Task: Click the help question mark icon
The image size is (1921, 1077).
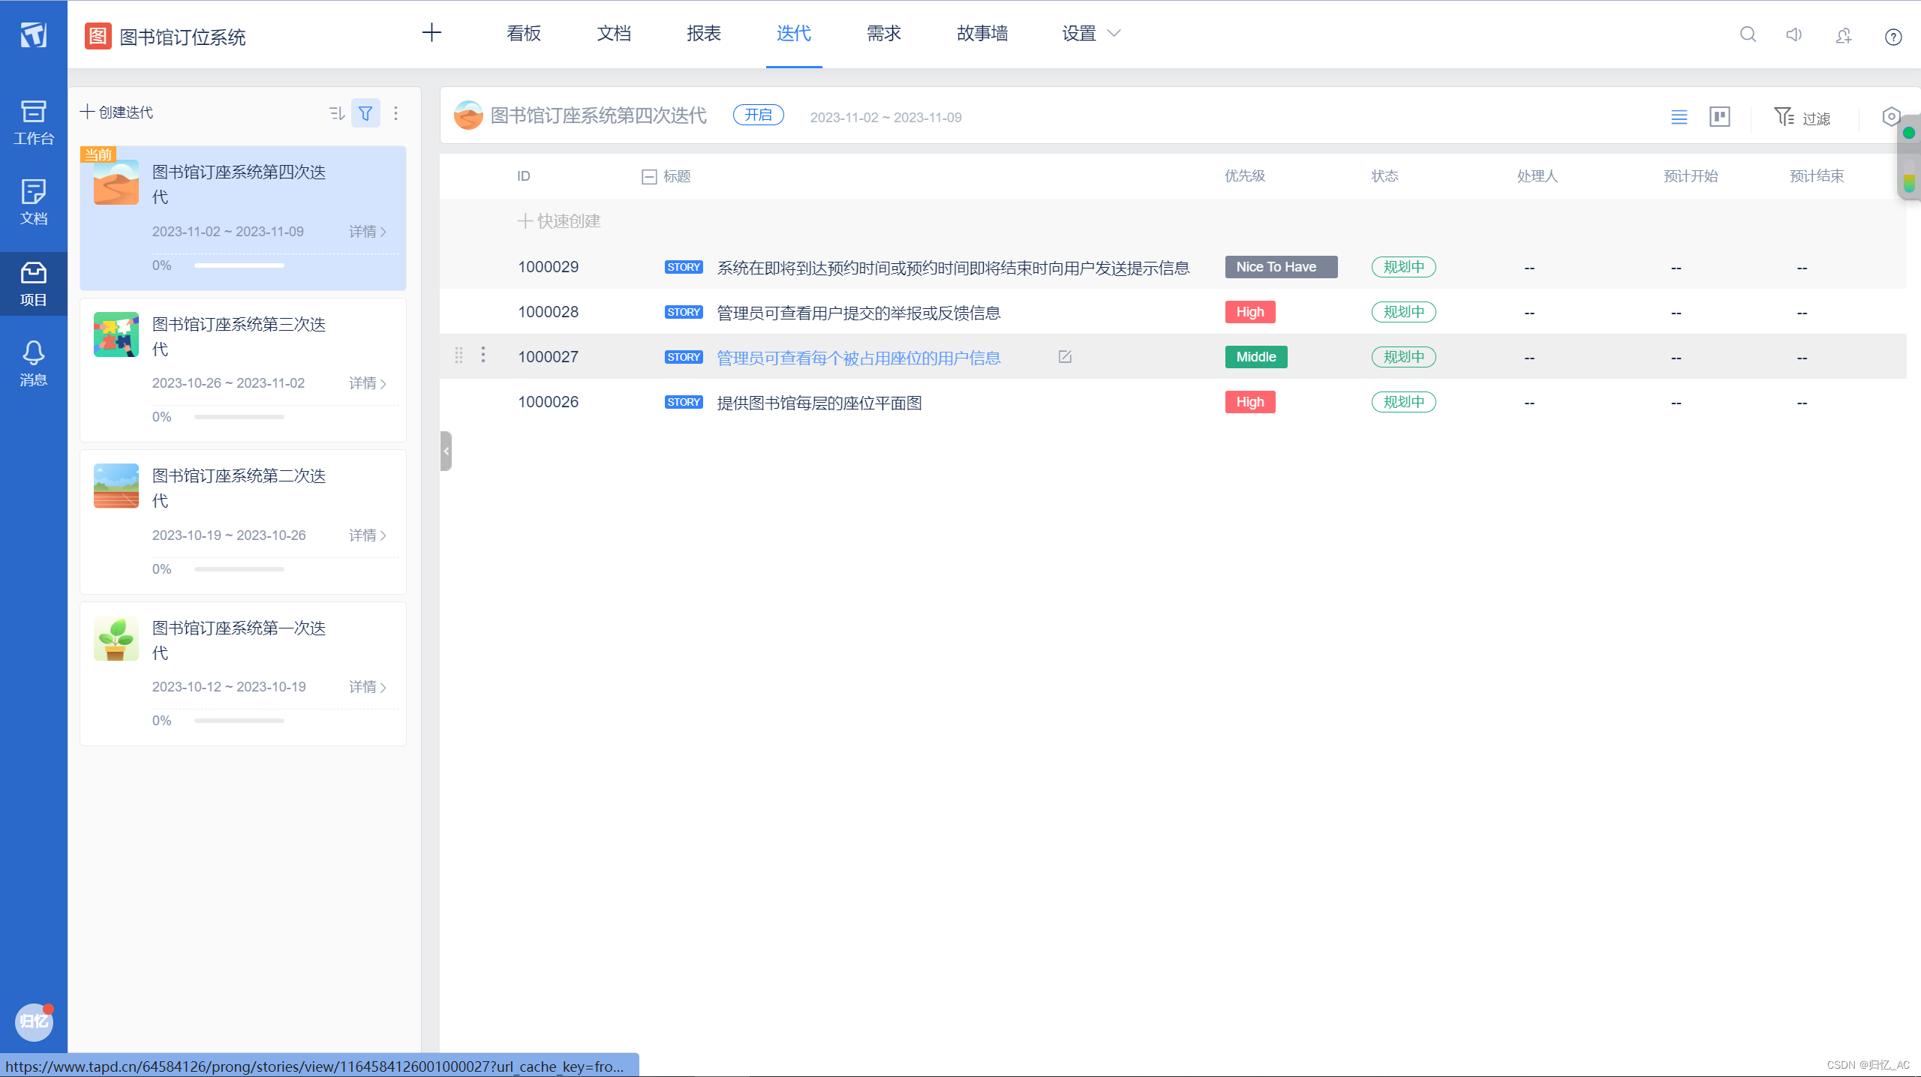Action: (x=1892, y=37)
